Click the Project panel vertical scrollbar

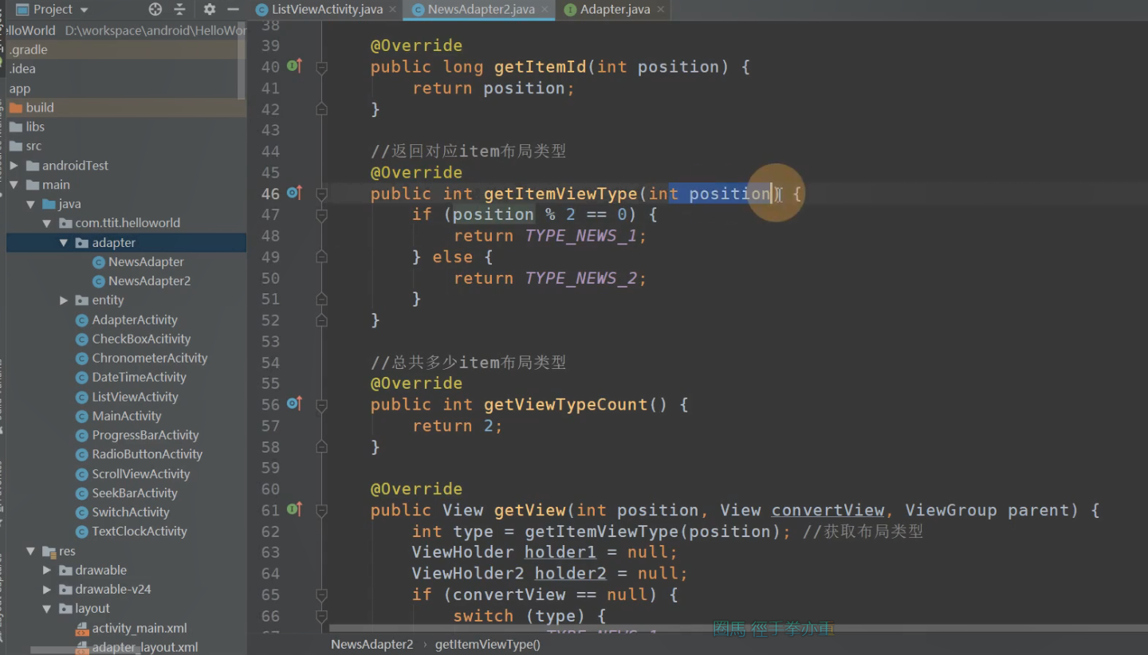(x=242, y=61)
